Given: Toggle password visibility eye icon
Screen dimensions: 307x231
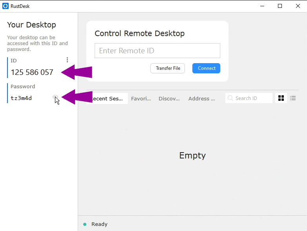Looking at the screenshot, I should [x=55, y=98].
